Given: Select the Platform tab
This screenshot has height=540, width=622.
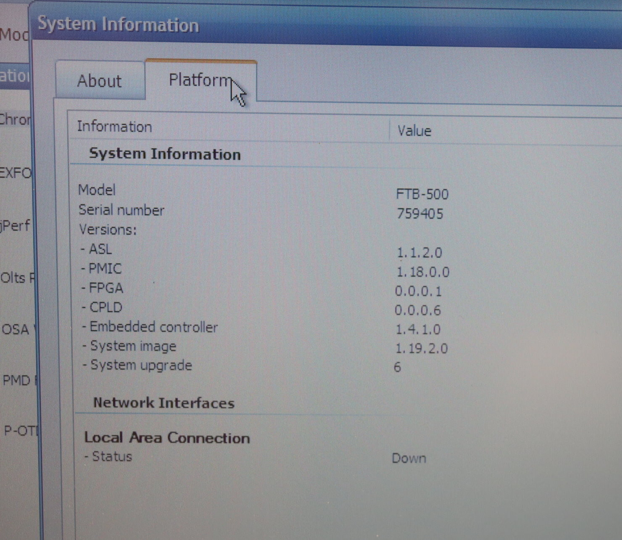Looking at the screenshot, I should point(201,80).
